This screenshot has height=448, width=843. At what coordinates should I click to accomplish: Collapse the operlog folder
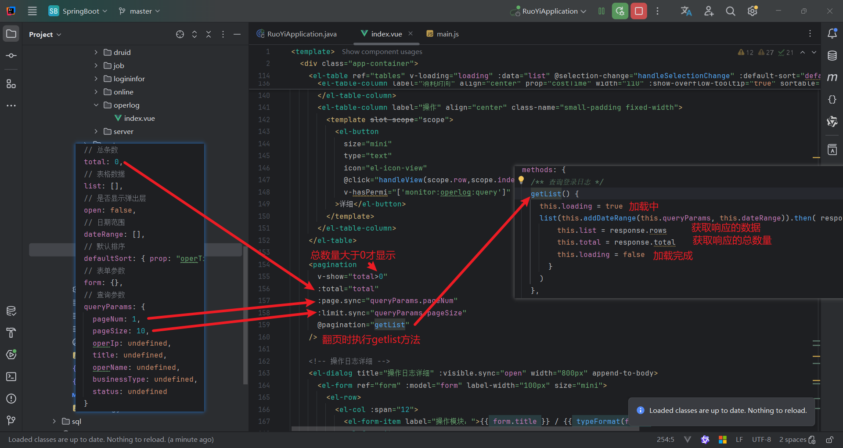pyautogui.click(x=96, y=105)
